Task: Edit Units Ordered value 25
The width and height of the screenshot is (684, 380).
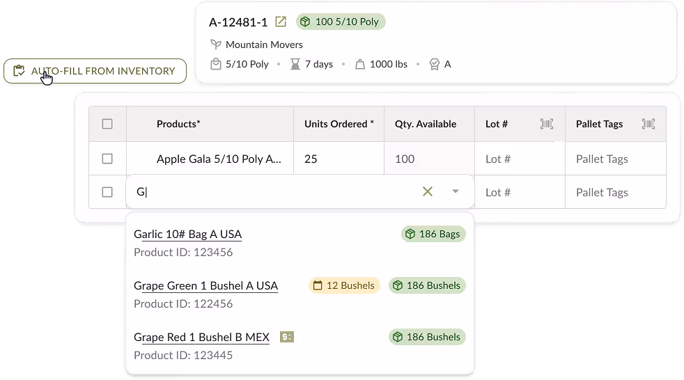Action: coord(339,159)
